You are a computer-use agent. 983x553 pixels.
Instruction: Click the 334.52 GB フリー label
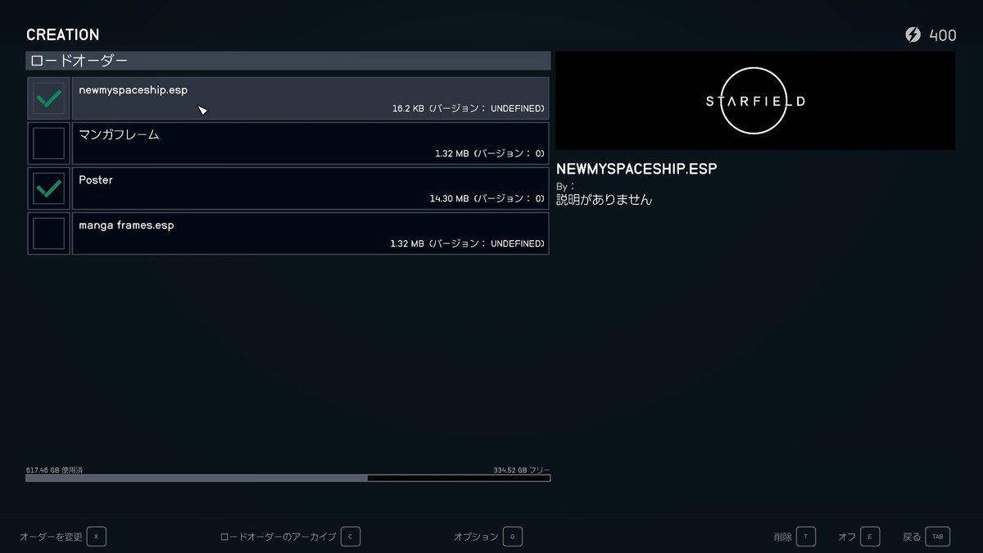tap(522, 469)
